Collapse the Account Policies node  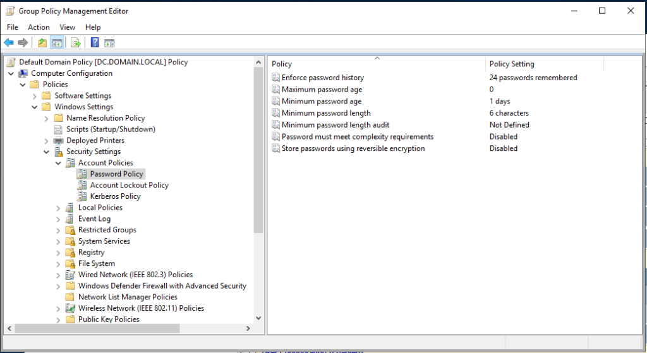click(58, 164)
